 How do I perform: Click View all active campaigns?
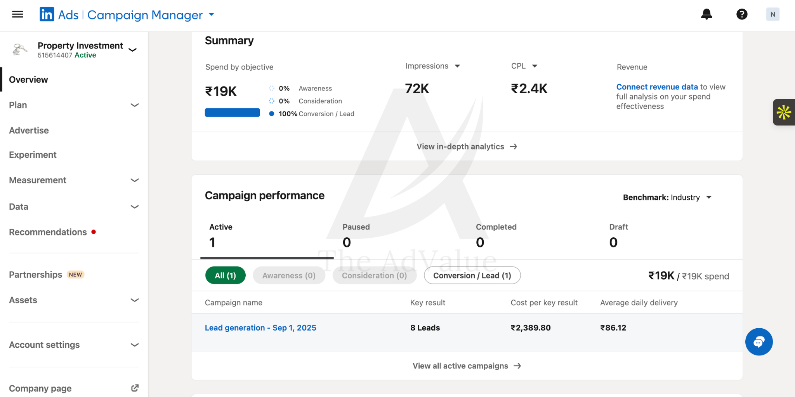click(460, 366)
